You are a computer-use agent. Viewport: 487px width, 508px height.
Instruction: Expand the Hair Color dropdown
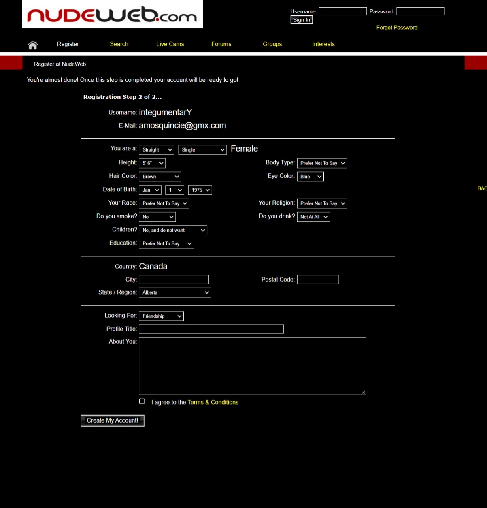tap(160, 177)
